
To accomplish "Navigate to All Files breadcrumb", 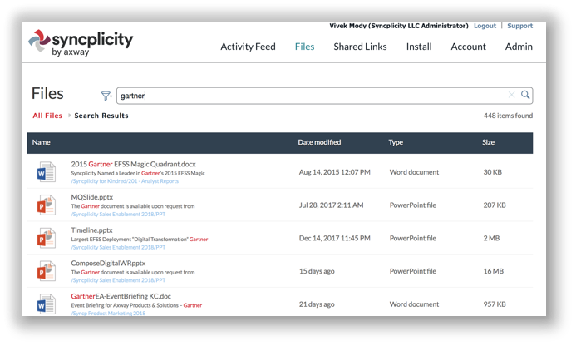I will [47, 116].
